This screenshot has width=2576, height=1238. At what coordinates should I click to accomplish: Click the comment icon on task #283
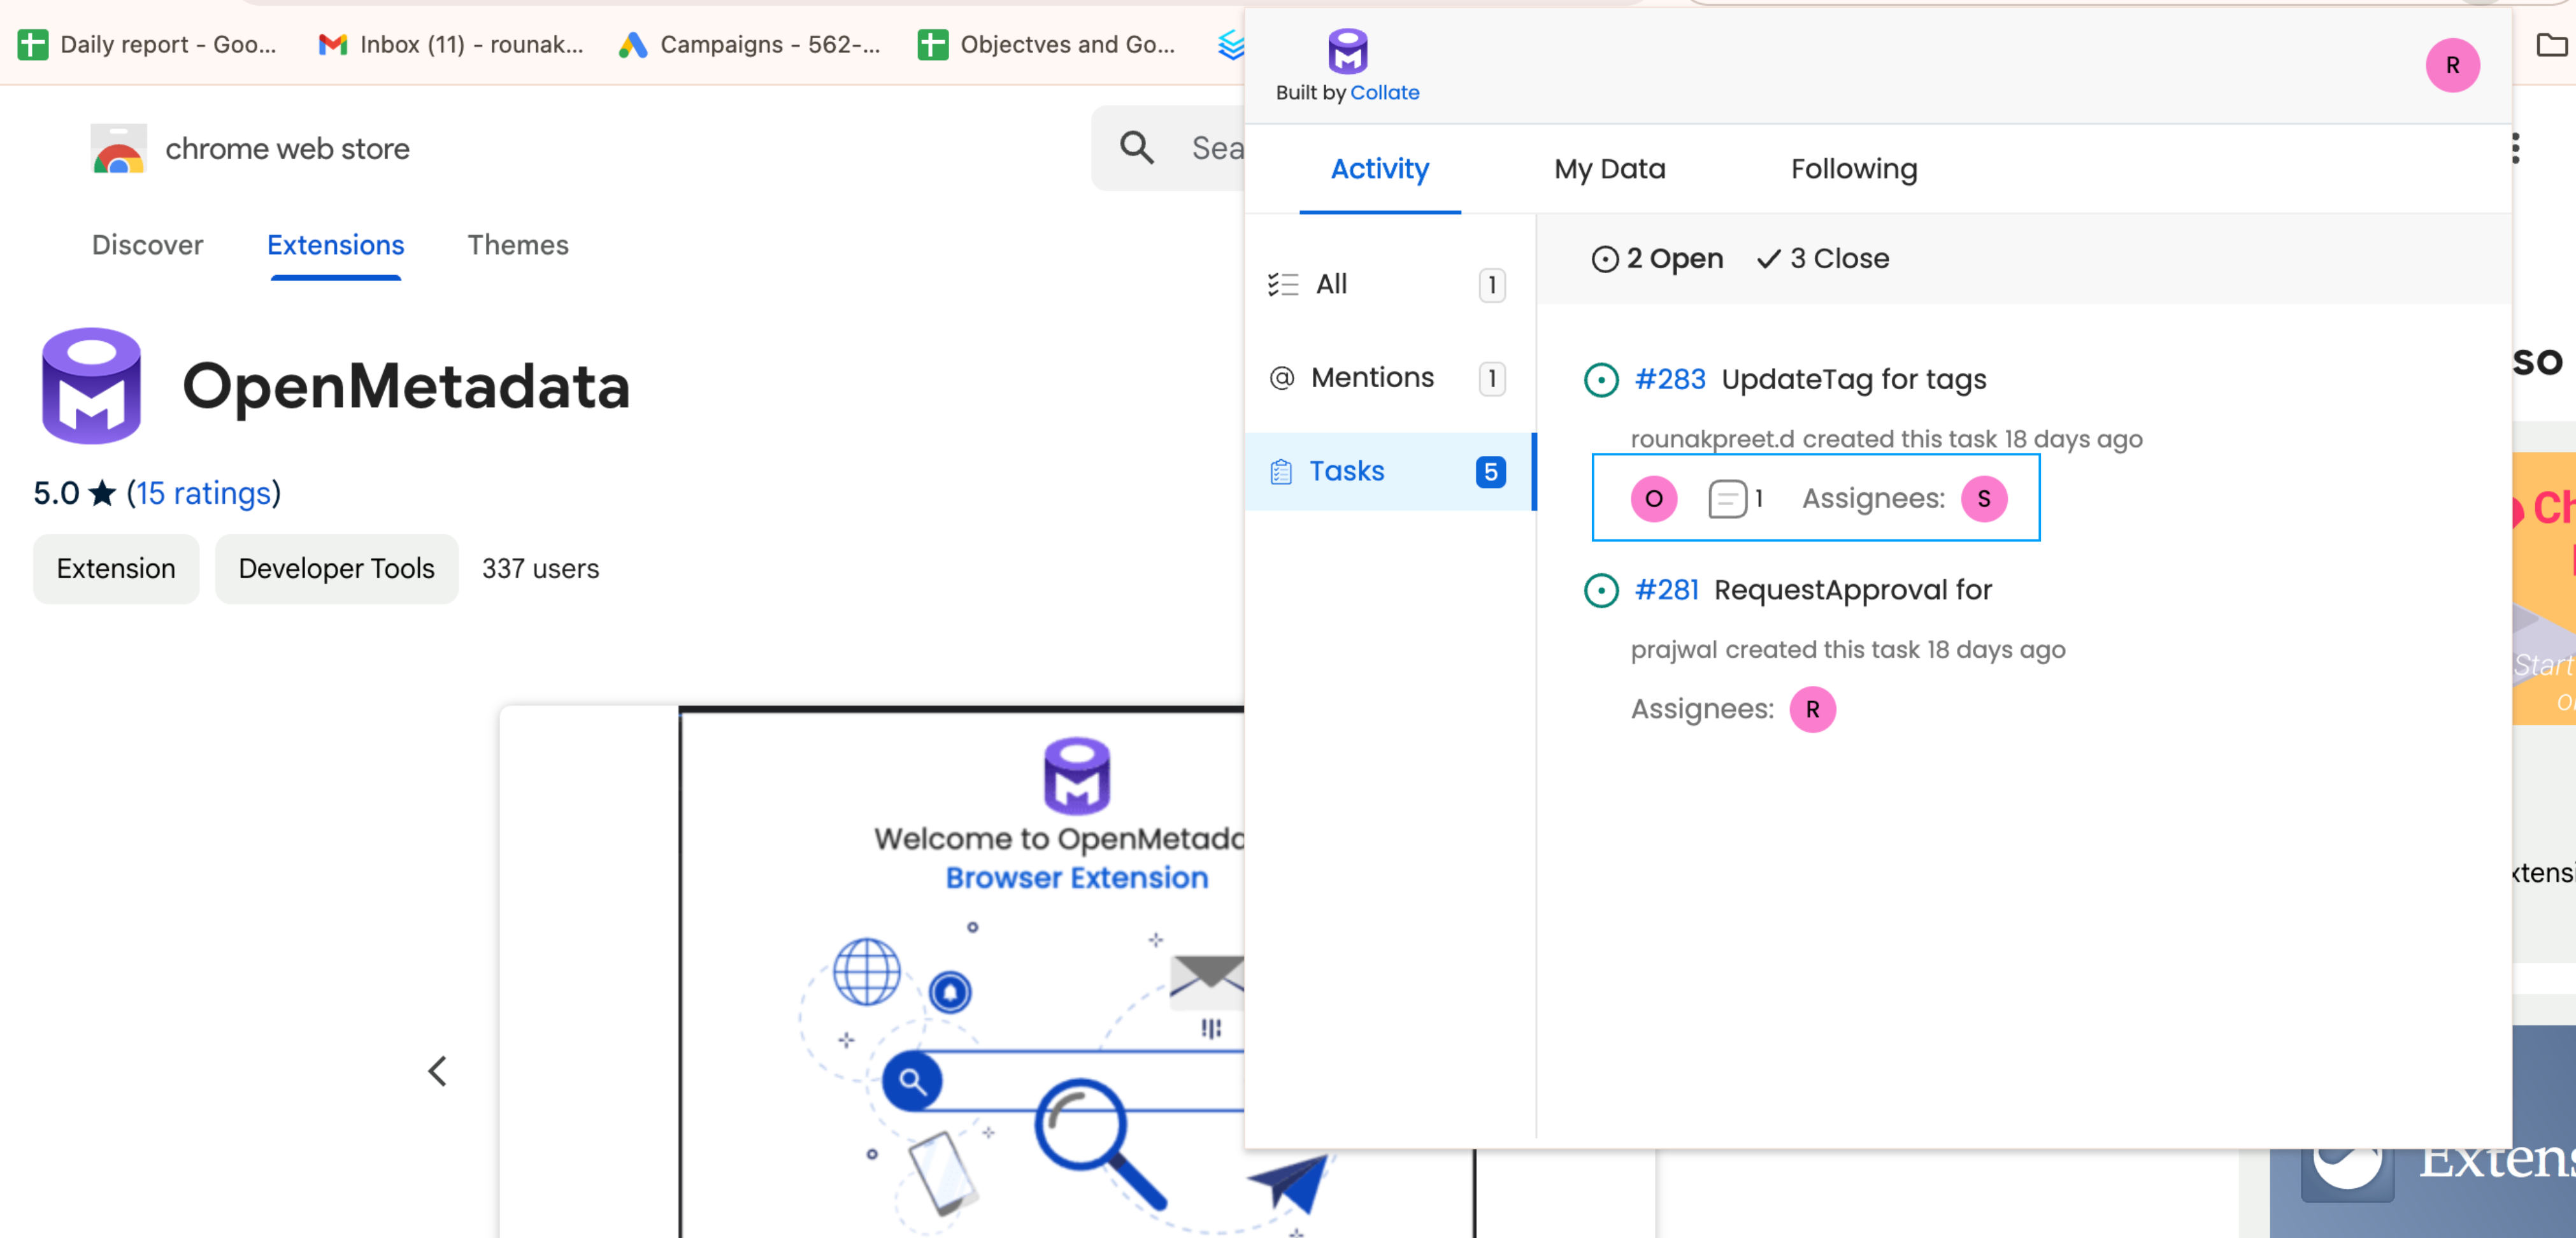[x=1726, y=498]
